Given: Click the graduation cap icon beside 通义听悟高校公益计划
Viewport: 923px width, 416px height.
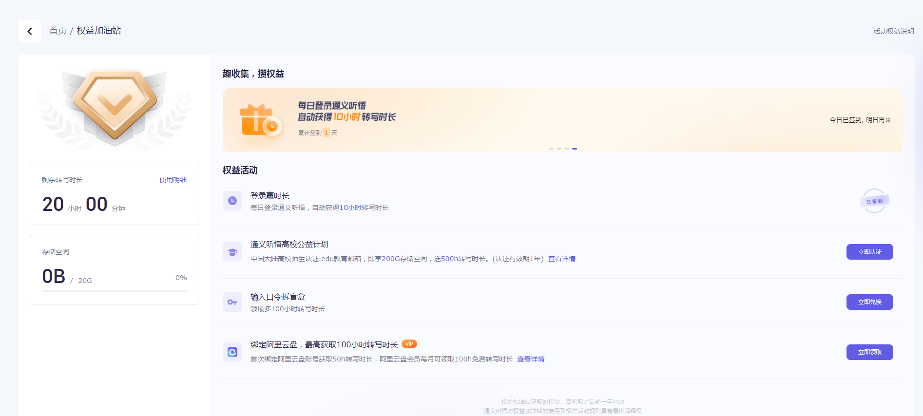Looking at the screenshot, I should tap(232, 252).
